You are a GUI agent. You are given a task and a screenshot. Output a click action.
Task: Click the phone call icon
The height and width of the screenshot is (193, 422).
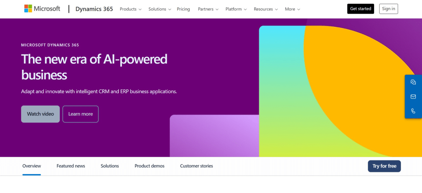pyautogui.click(x=413, y=111)
